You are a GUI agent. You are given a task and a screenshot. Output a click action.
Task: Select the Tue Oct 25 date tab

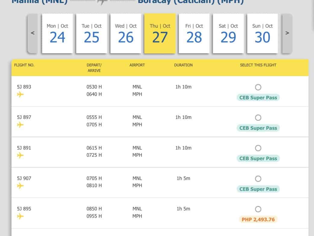coord(92,33)
